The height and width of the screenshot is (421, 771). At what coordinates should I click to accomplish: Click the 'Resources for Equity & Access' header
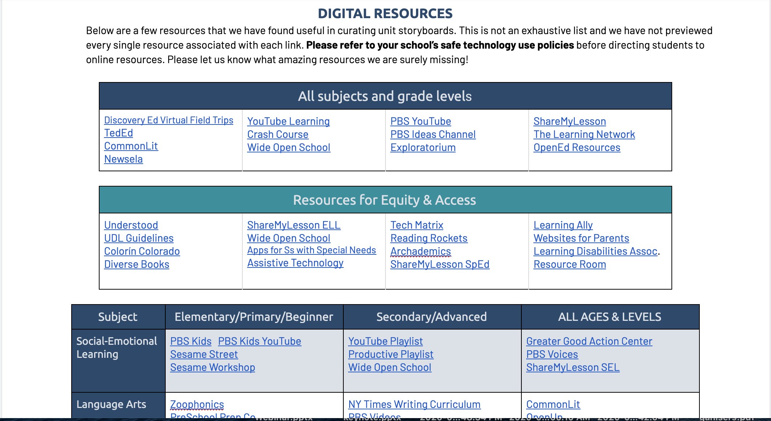(x=385, y=200)
